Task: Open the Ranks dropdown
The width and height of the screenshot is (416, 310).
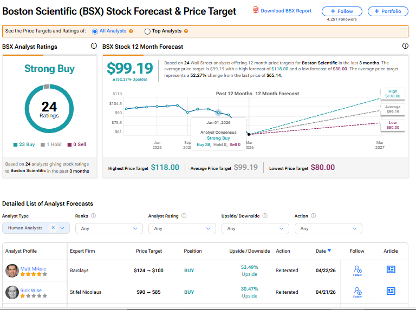Action: tap(109, 228)
